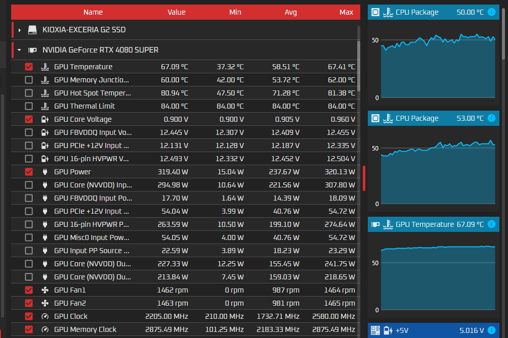Viewport: 508px width, 338px height.
Task: Click the voltage icon on the +5V panel
Action: 388,330
